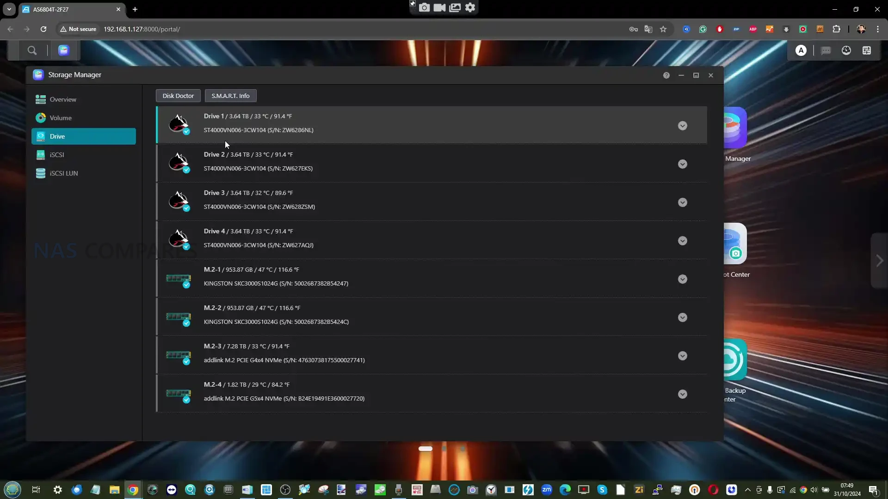
Task: Go to the Overview section
Action: point(63,99)
